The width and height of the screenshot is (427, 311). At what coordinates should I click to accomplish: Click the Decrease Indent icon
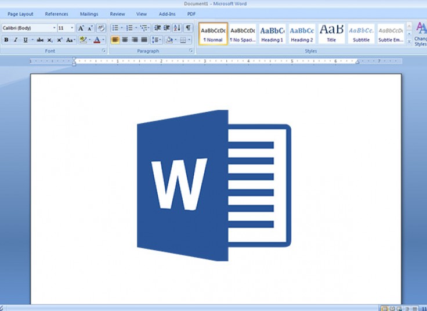tap(157, 28)
